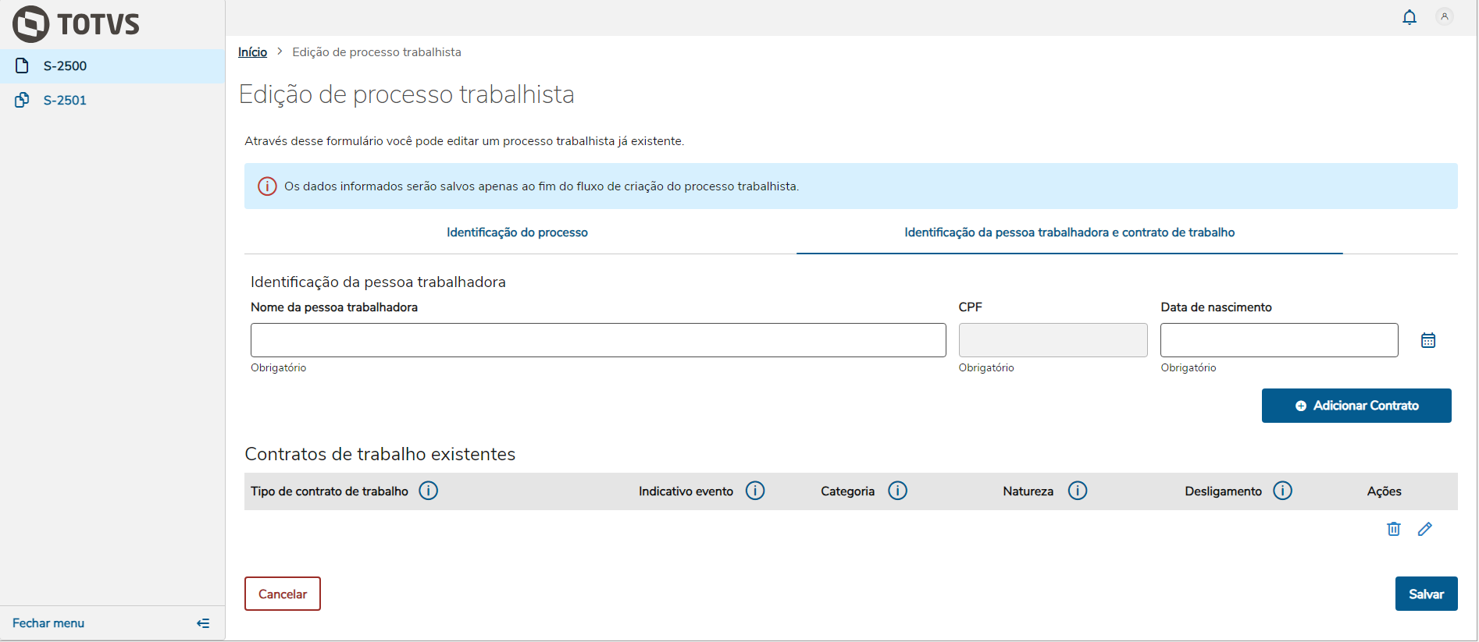This screenshot has height=642, width=1479.
Task: Click the Natureza header text
Action: pos(1028,491)
